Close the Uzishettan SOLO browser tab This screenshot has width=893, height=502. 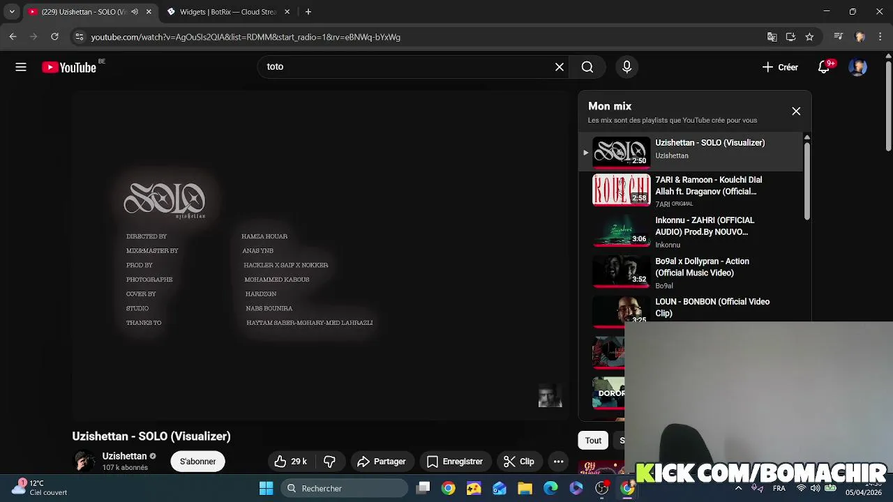149,12
